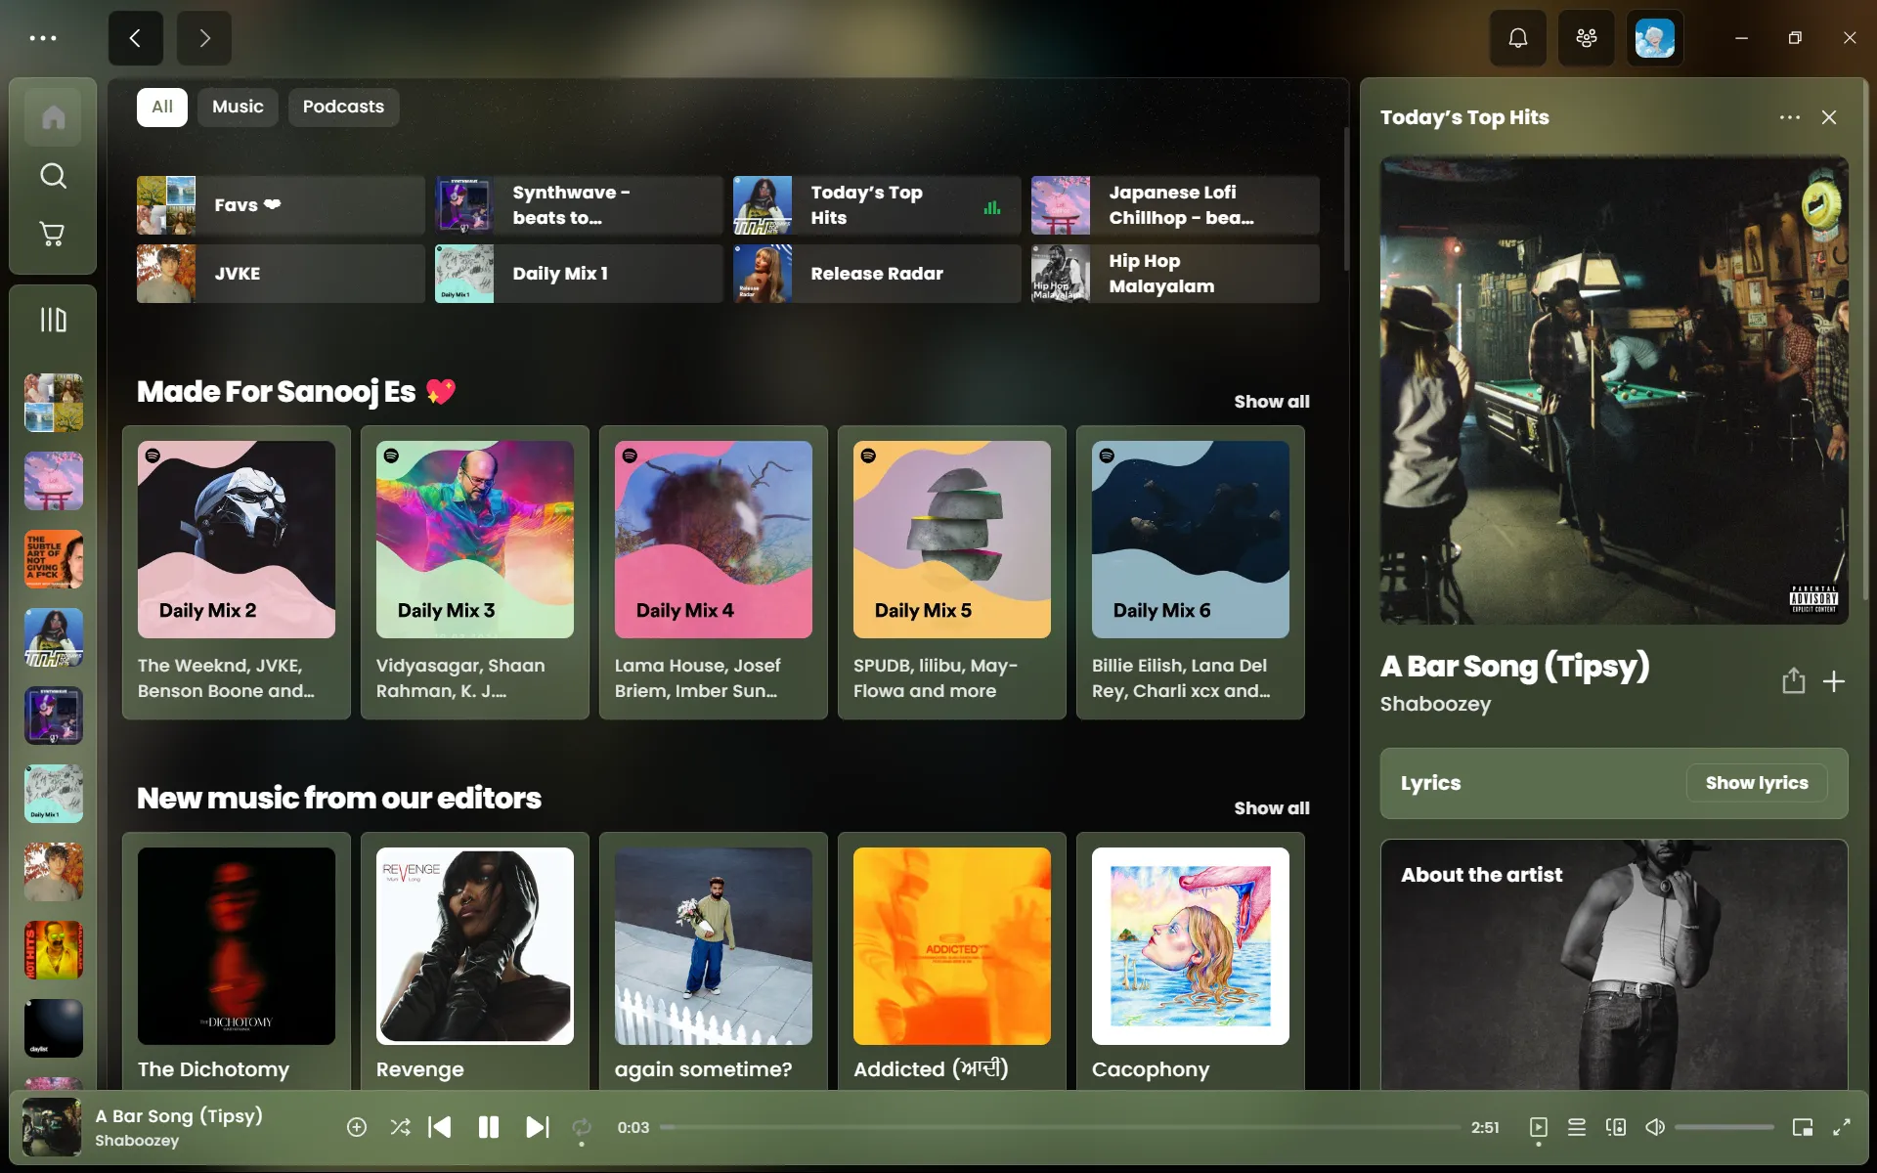The image size is (1877, 1173).
Task: Show all New music from our editors
Action: point(1272,808)
